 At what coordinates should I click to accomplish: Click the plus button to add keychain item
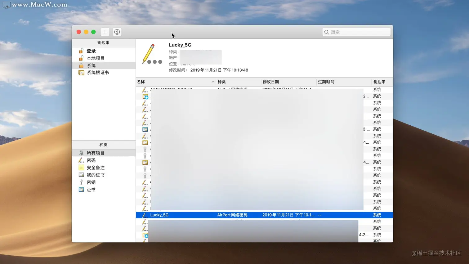(105, 32)
